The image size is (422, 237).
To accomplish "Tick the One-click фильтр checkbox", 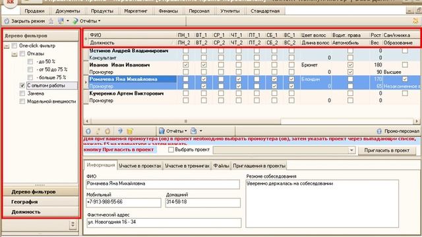I will 15,46.
